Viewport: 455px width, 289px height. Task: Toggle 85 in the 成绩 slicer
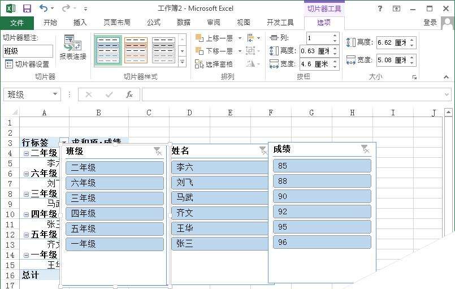coord(322,166)
